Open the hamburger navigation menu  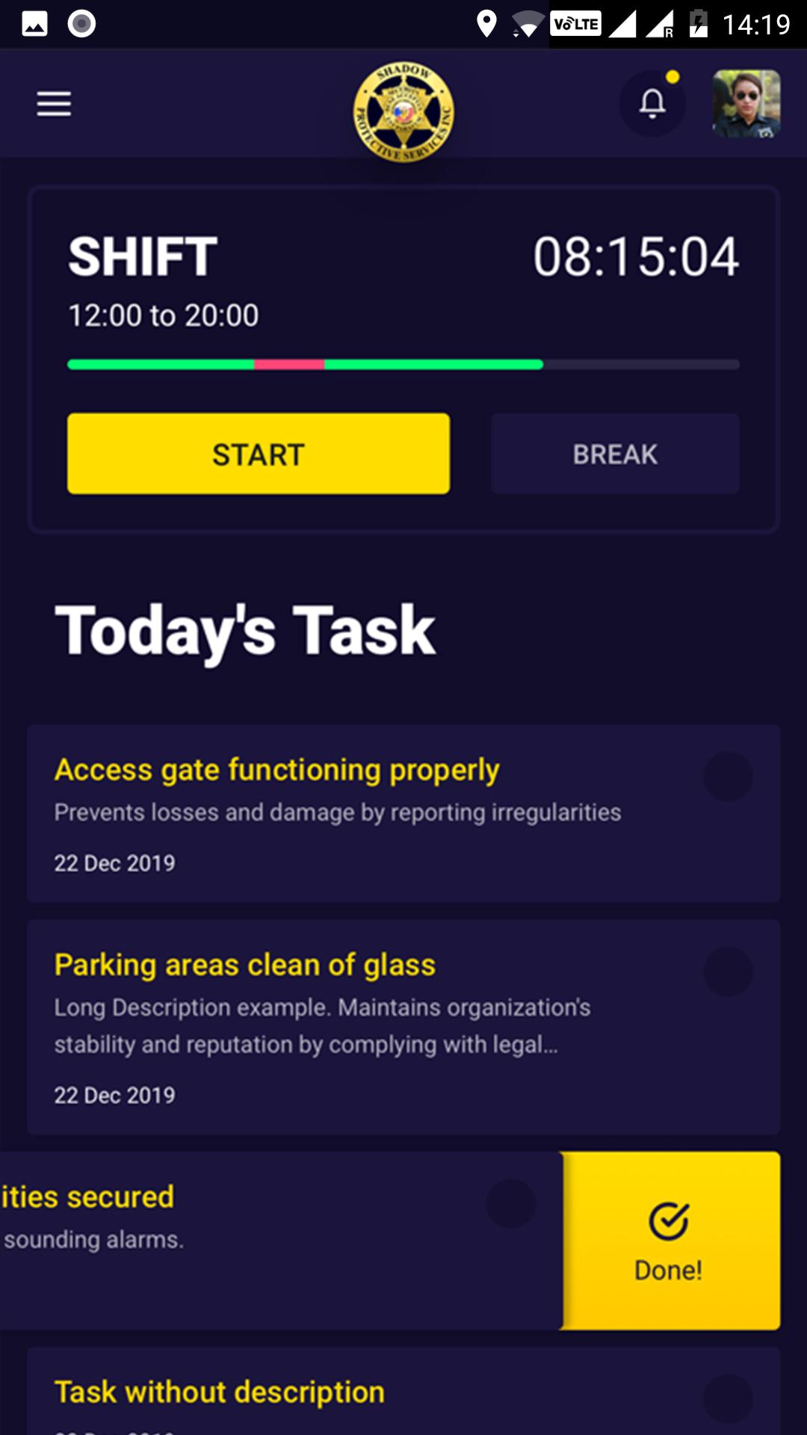click(54, 104)
